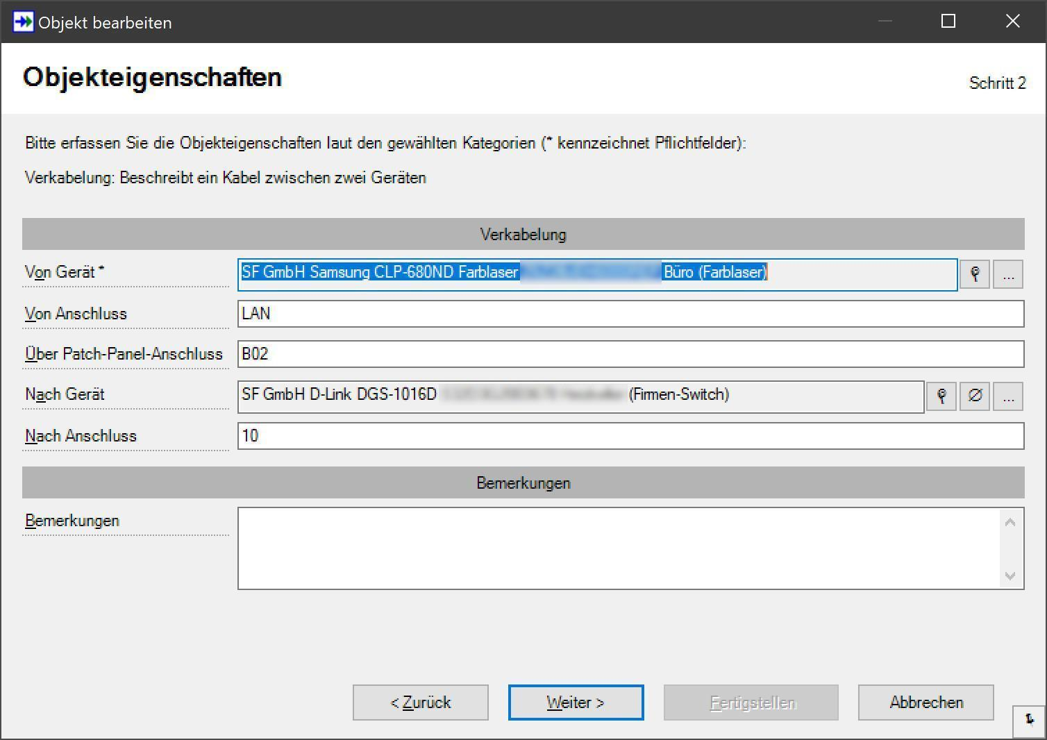Open browse dialog for Von Gerät field
The image size is (1047, 740).
coord(1008,274)
